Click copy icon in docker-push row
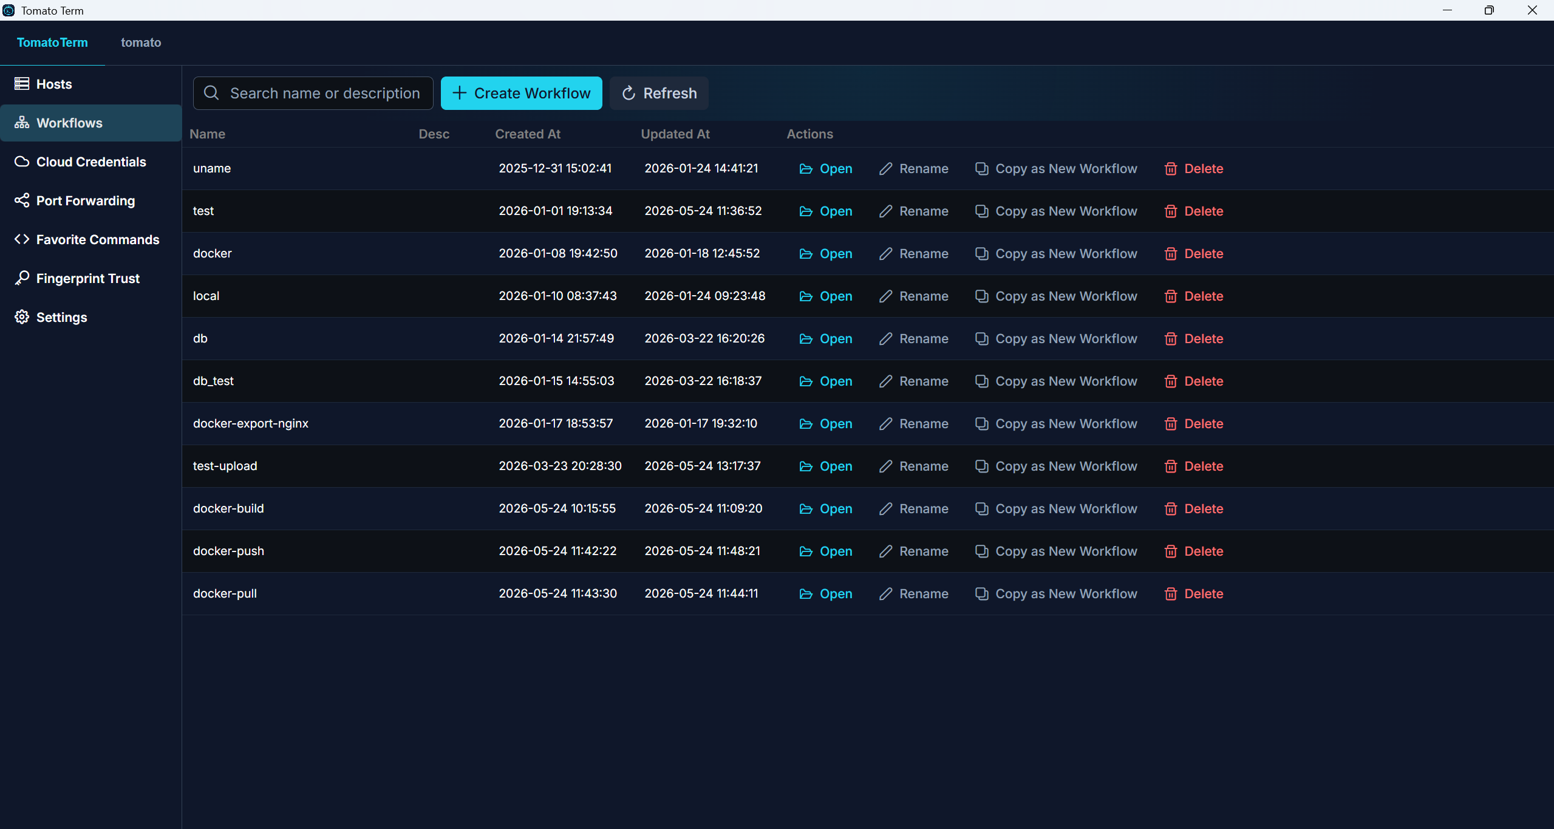 click(x=981, y=551)
